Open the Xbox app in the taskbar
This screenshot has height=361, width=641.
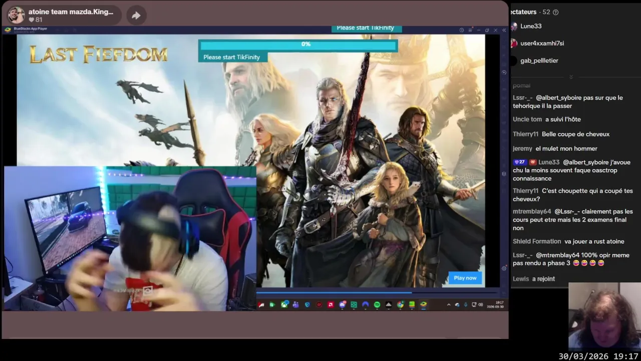284,305
